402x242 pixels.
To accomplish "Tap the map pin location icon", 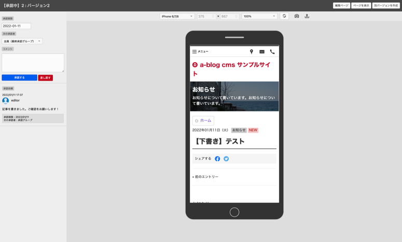I will [x=252, y=52].
